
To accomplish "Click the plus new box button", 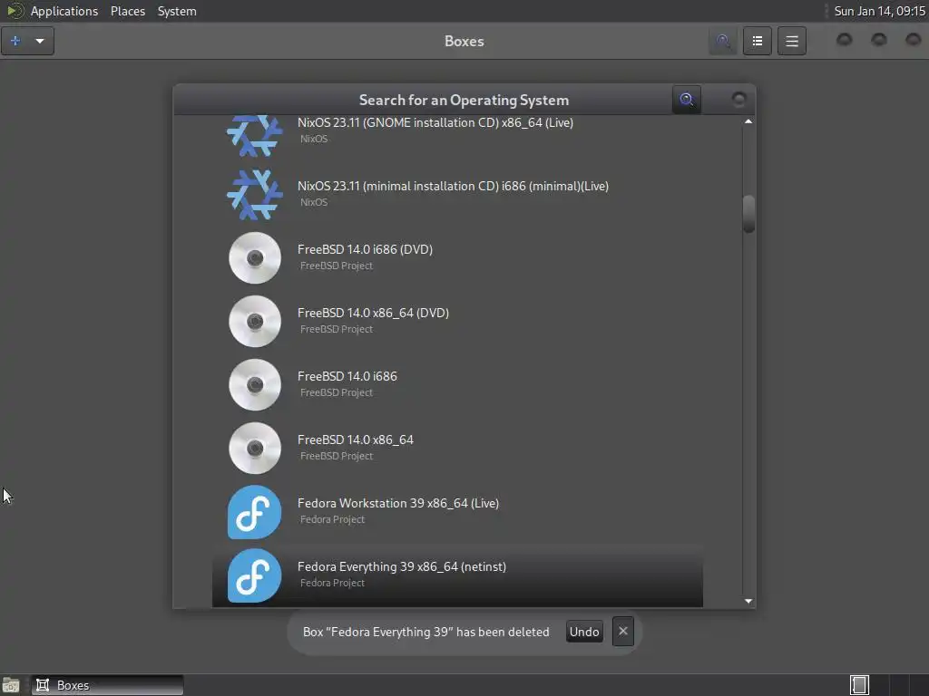I will (15, 41).
